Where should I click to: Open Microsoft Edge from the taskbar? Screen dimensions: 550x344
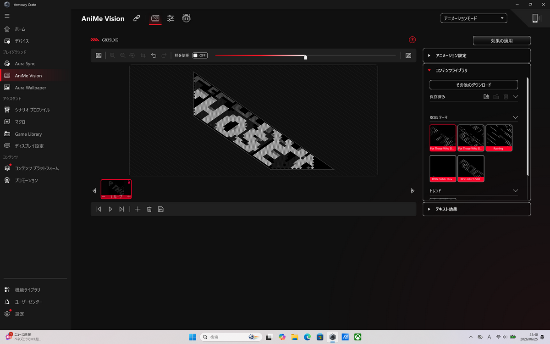coord(307,337)
